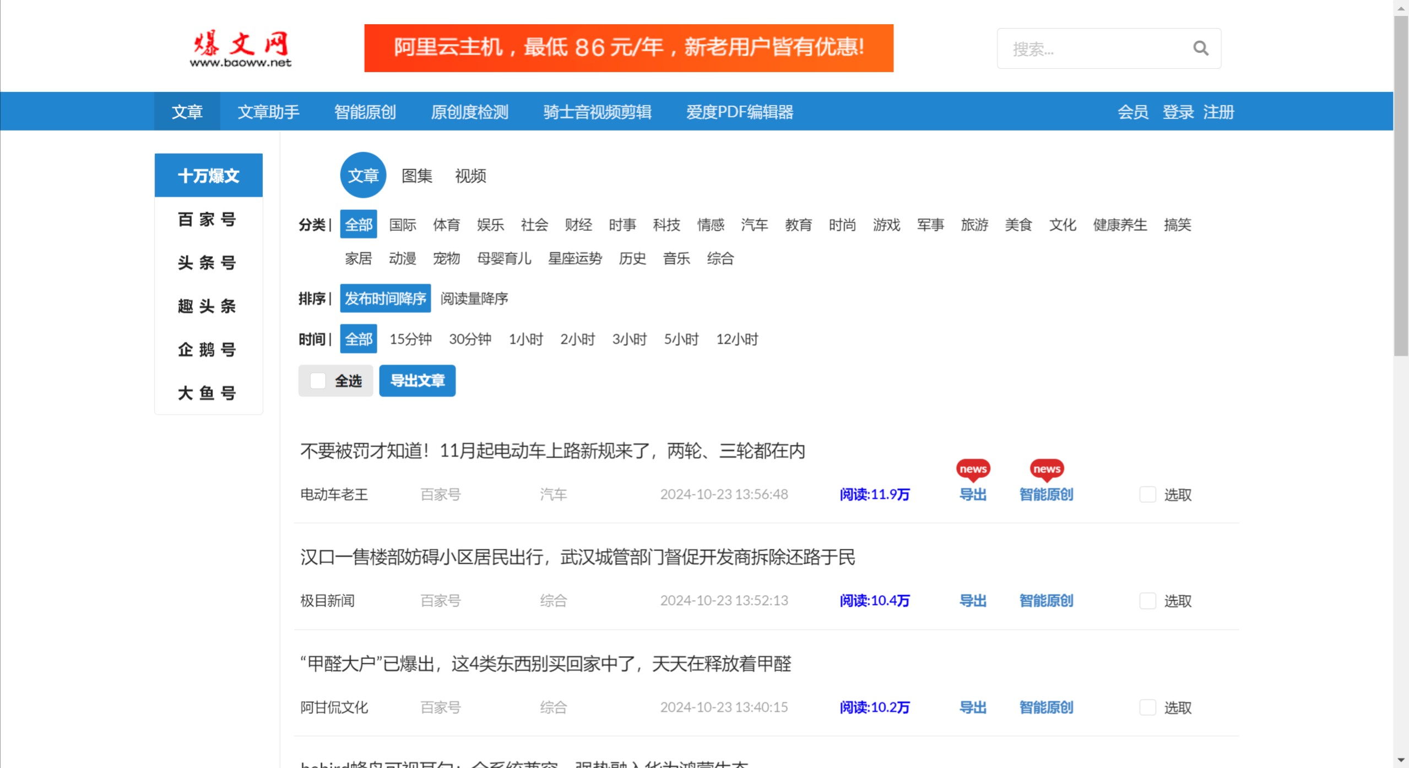Viewport: 1409px width, 768px height.
Task: Click inside the search input box
Action: 1096,48
